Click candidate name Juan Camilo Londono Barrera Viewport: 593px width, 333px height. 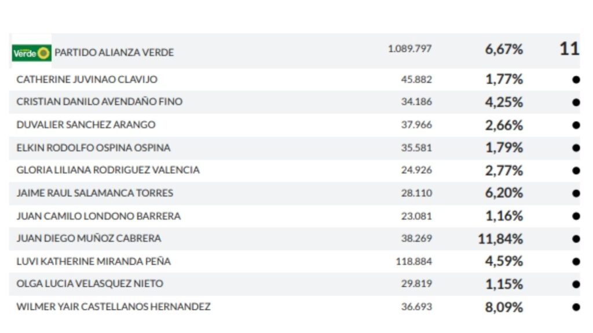[x=98, y=216]
